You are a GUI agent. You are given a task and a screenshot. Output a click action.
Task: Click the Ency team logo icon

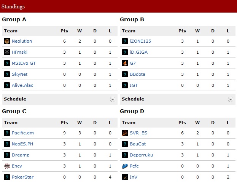click(x=7, y=166)
